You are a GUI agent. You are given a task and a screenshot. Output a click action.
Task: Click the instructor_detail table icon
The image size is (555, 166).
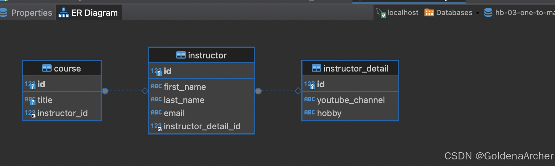click(x=316, y=68)
